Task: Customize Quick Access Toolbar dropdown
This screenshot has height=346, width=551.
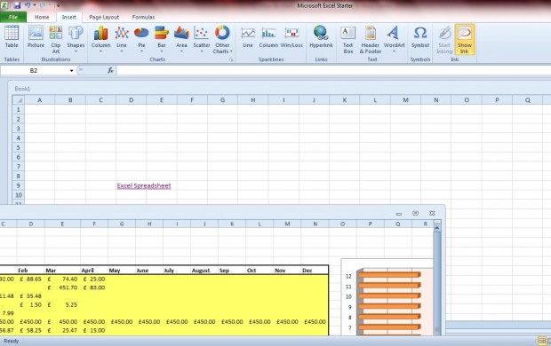Action: [x=58, y=5]
